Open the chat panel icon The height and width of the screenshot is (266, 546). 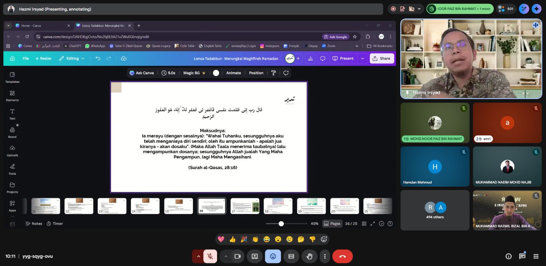tap(522, 256)
